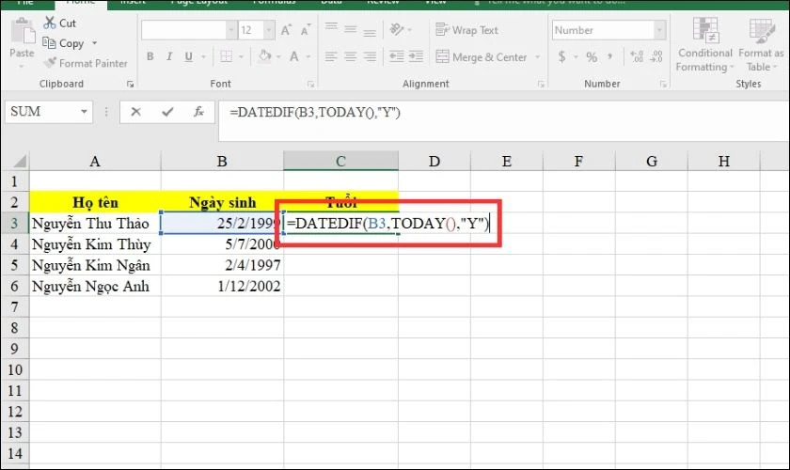Click inside the Name Box showing SUM
The height and width of the screenshot is (470, 790).
43,112
